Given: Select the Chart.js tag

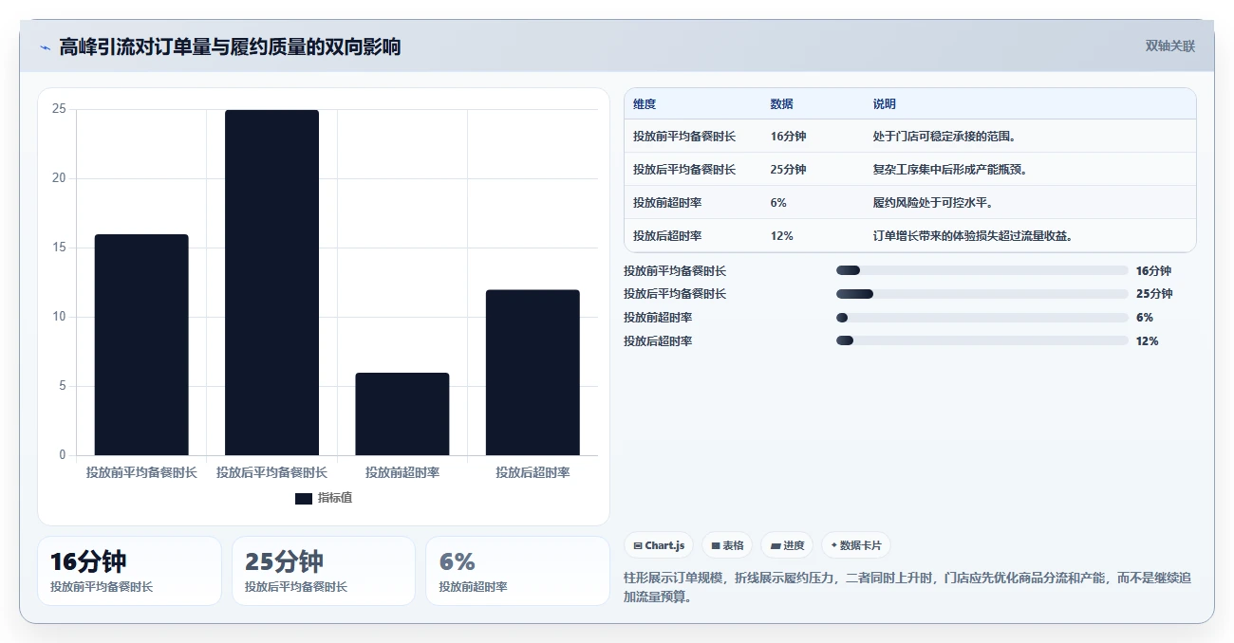Looking at the screenshot, I should pos(659,545).
